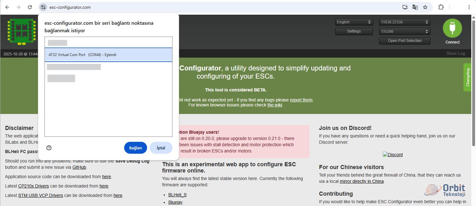The image size is (476, 206).
Task: Open the Changelog side tab
Action: point(468,77)
